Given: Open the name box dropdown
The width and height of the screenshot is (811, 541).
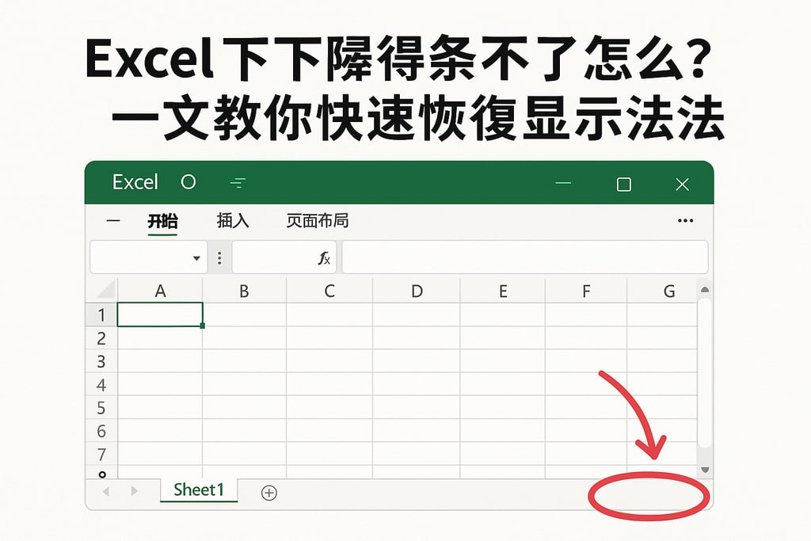Looking at the screenshot, I should pyautogui.click(x=195, y=257).
